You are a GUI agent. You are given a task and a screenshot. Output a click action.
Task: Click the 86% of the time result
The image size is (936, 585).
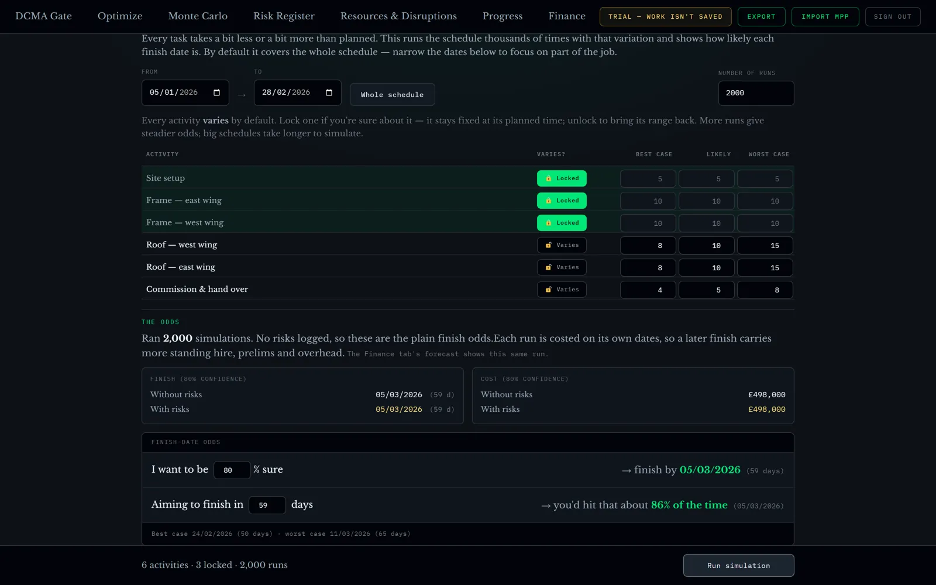tap(689, 505)
